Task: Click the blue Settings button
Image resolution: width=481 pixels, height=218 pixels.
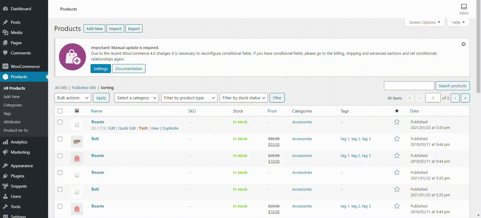Action: coord(100,69)
